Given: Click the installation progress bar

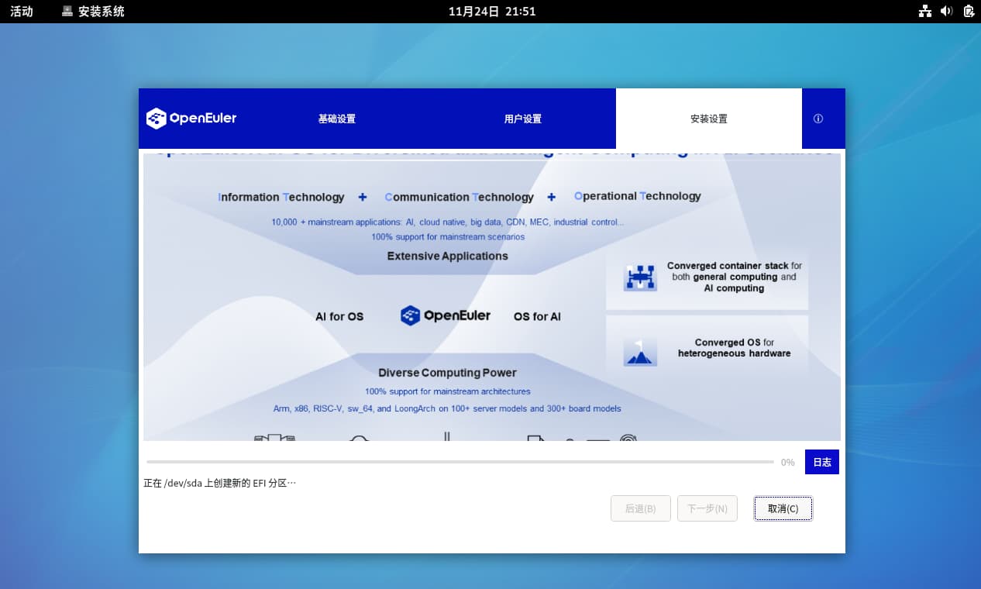Looking at the screenshot, I should tap(460, 462).
